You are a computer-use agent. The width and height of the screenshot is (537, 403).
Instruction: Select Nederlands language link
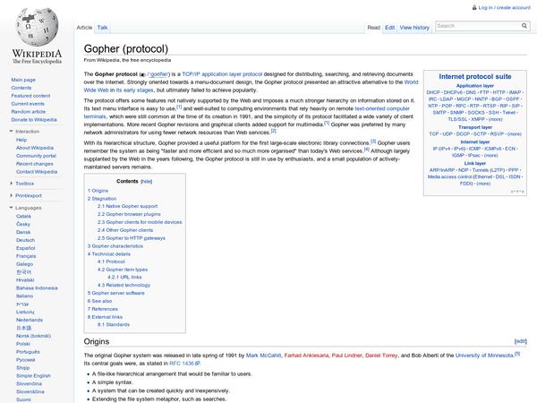pos(30,320)
